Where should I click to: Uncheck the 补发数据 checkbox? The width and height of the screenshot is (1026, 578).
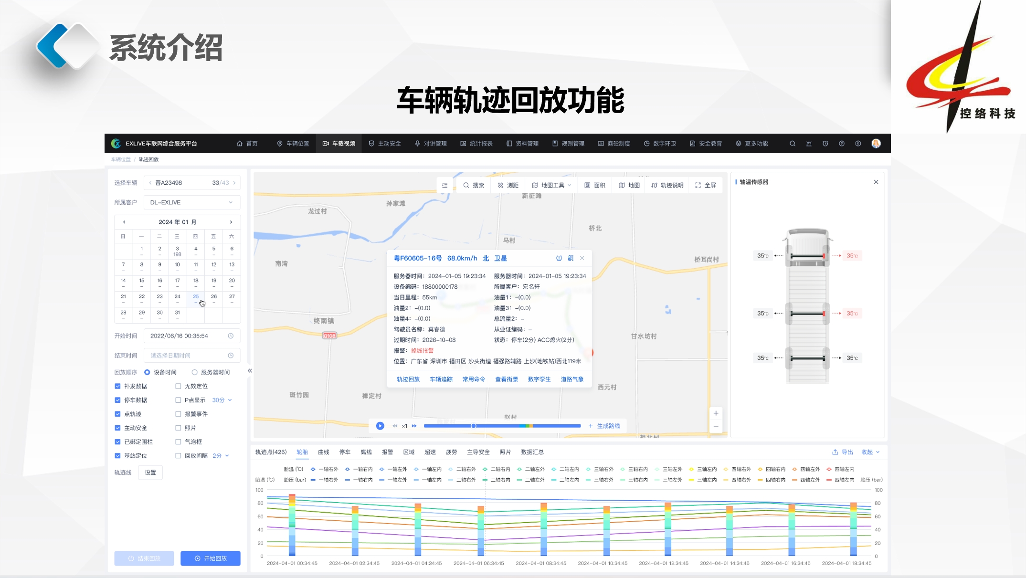tap(118, 386)
